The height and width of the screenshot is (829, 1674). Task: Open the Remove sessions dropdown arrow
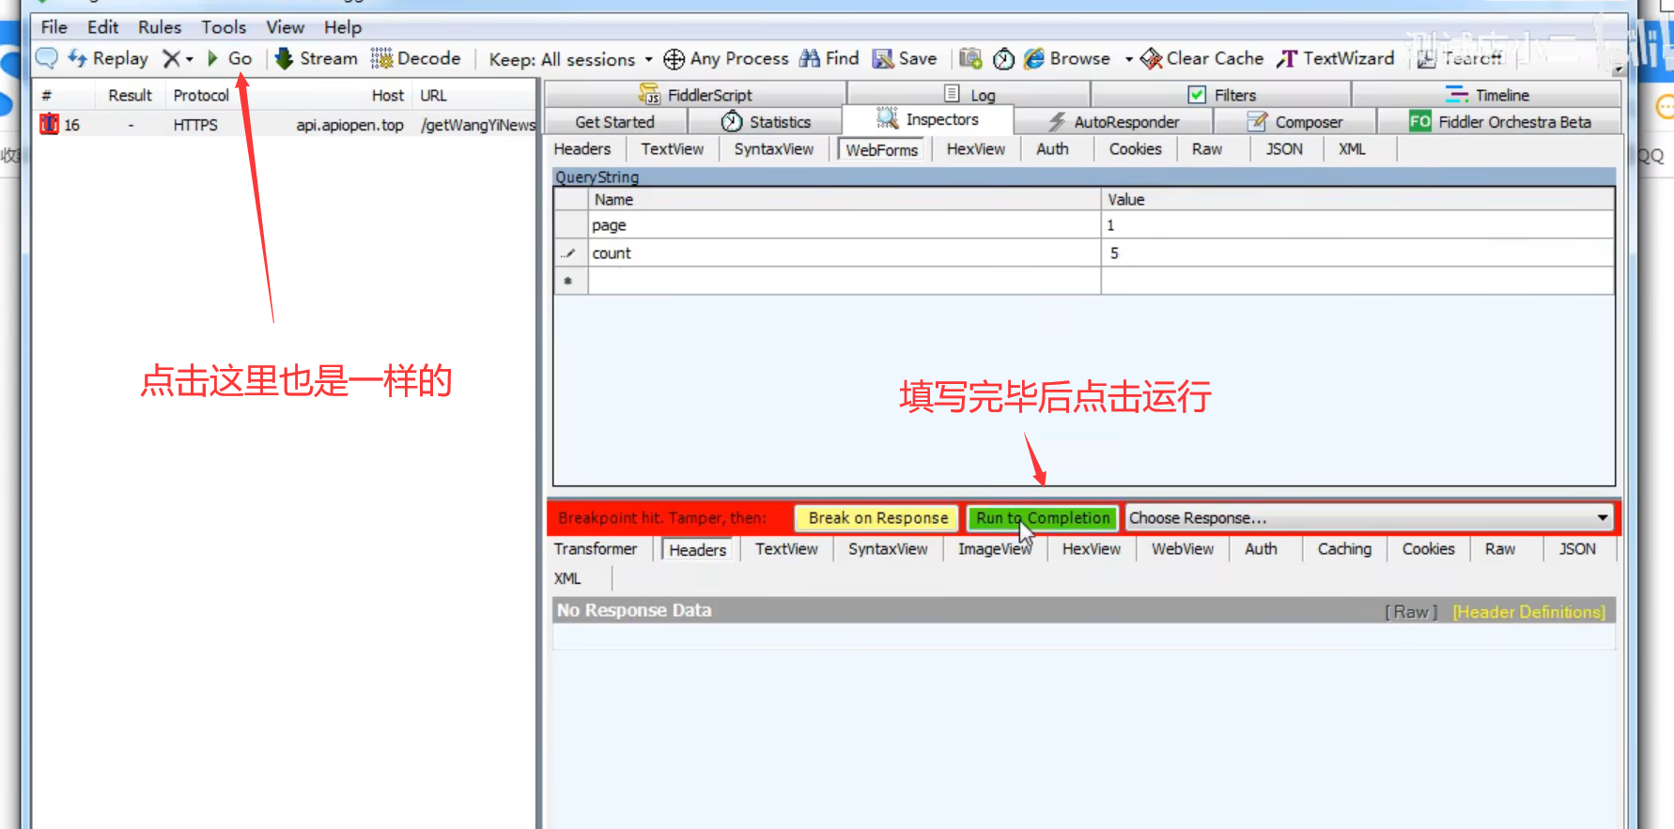point(189,59)
